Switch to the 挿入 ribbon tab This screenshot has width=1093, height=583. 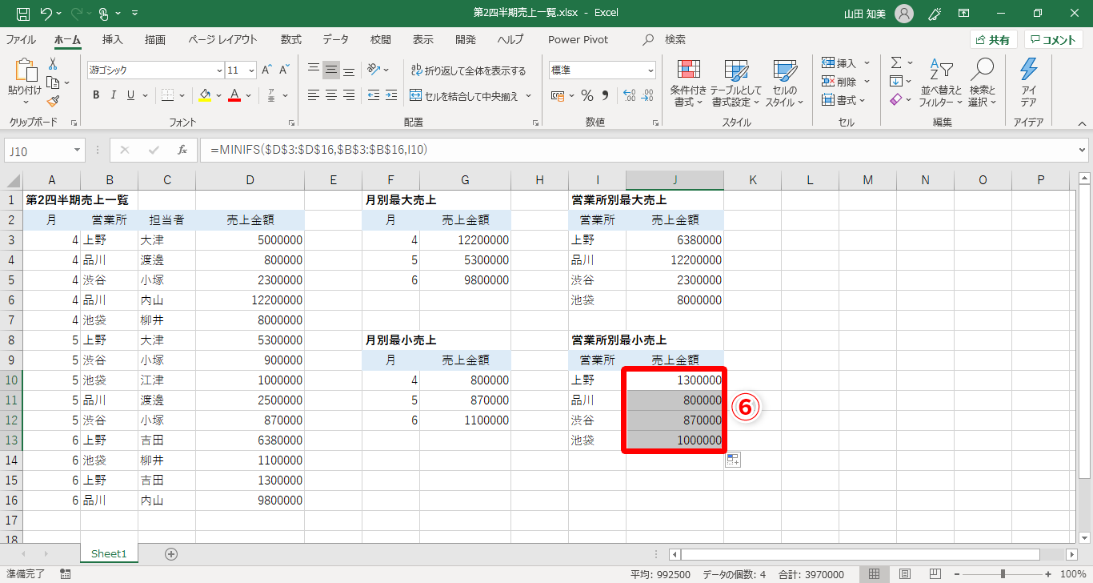click(x=113, y=39)
